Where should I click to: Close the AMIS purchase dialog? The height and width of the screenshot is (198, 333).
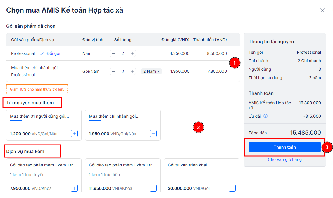pyautogui.click(x=322, y=10)
